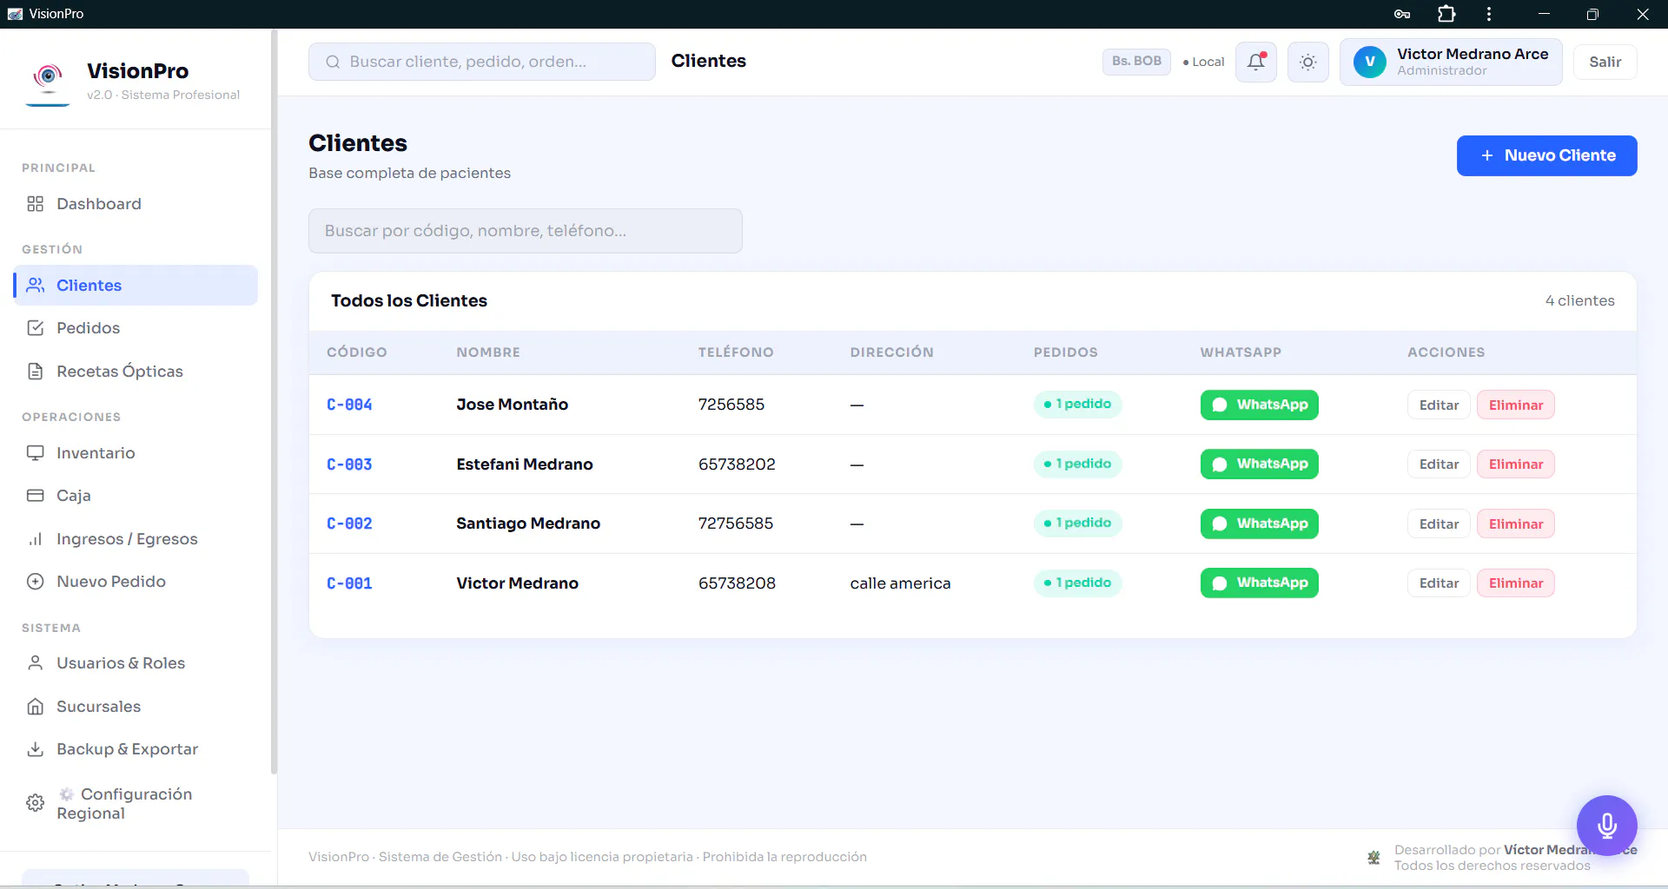This screenshot has width=1668, height=889.
Task: Open client code C-004
Action: tap(349, 405)
